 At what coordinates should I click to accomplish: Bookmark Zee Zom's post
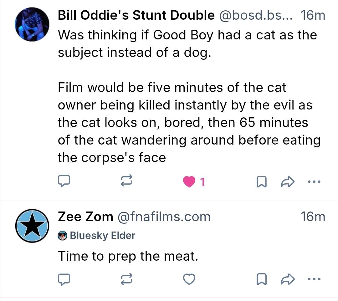261,279
